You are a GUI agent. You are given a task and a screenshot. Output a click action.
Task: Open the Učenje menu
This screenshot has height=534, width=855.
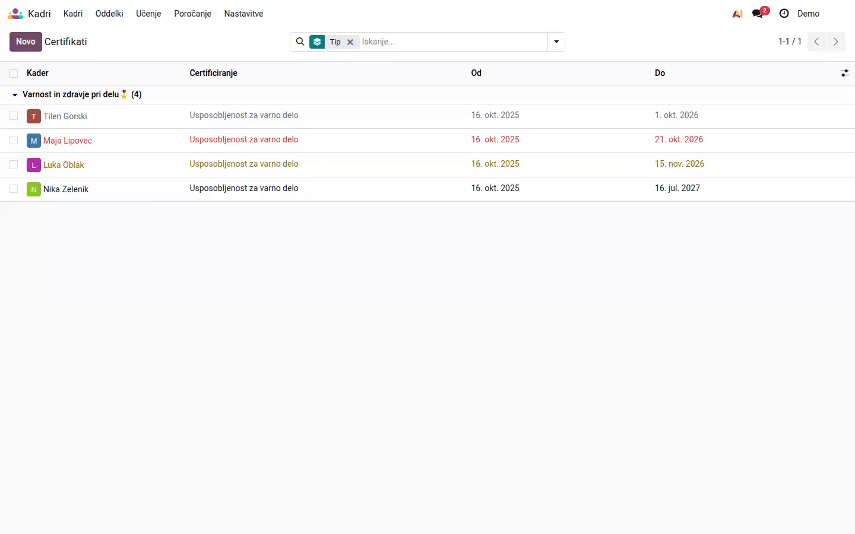click(148, 14)
